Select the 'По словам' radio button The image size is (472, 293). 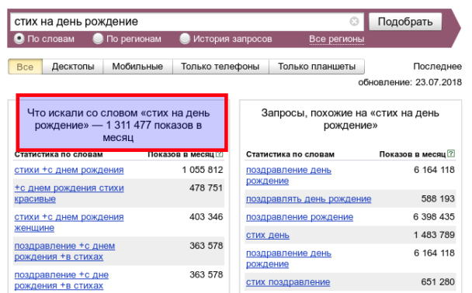[19, 39]
